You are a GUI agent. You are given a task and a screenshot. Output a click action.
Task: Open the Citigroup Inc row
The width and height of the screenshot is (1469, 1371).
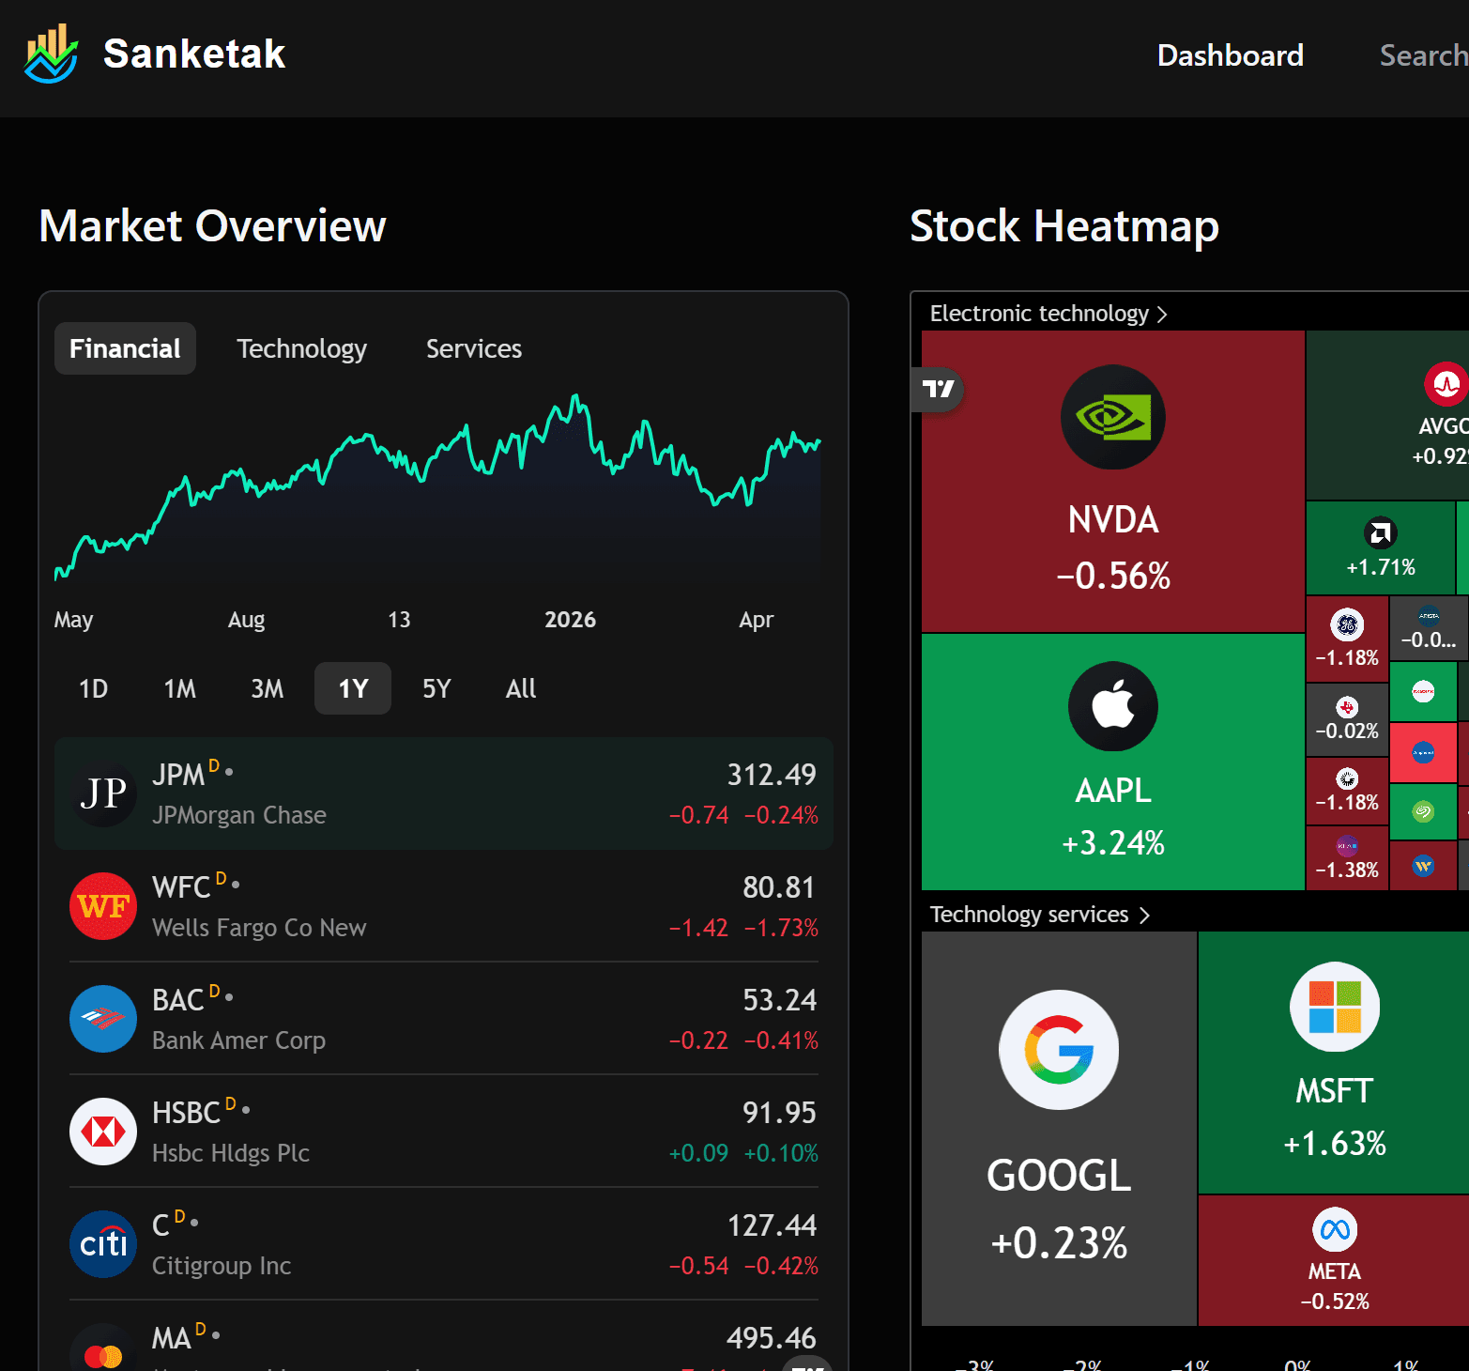point(444,1244)
